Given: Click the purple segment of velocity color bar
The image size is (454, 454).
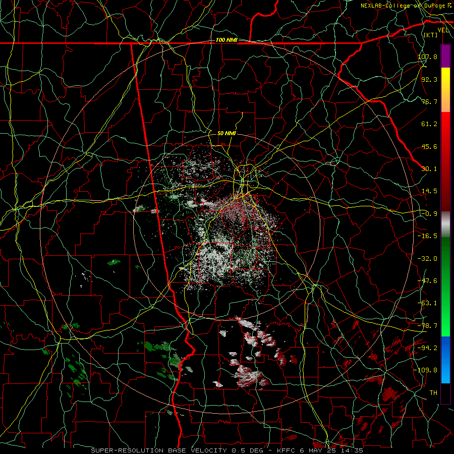Looking at the screenshot, I should coord(445,56).
